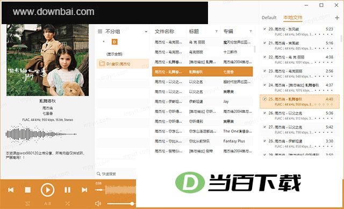Select the highlighted orange row 七里香

(202, 72)
